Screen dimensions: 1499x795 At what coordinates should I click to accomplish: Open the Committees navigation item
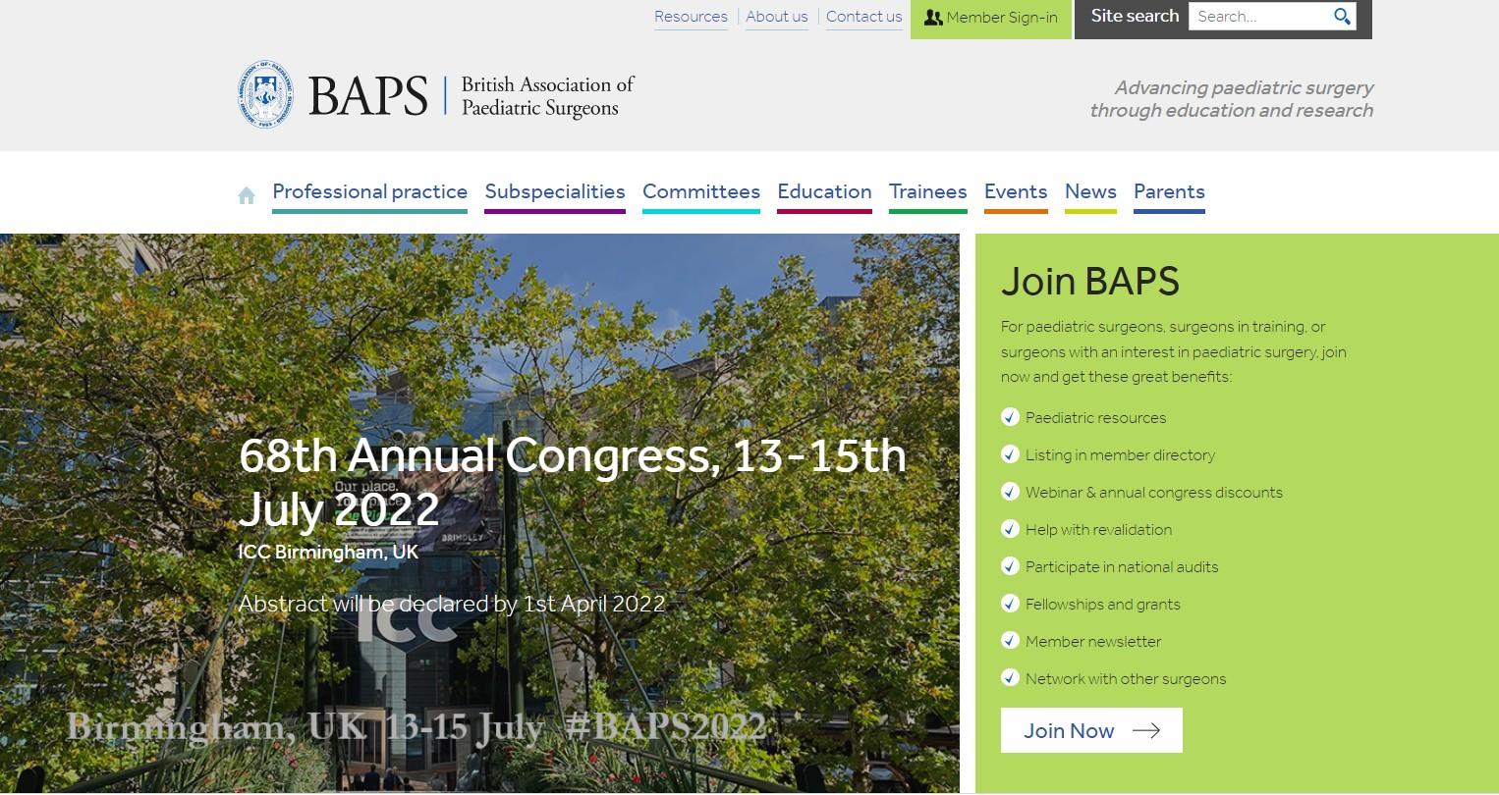[700, 191]
